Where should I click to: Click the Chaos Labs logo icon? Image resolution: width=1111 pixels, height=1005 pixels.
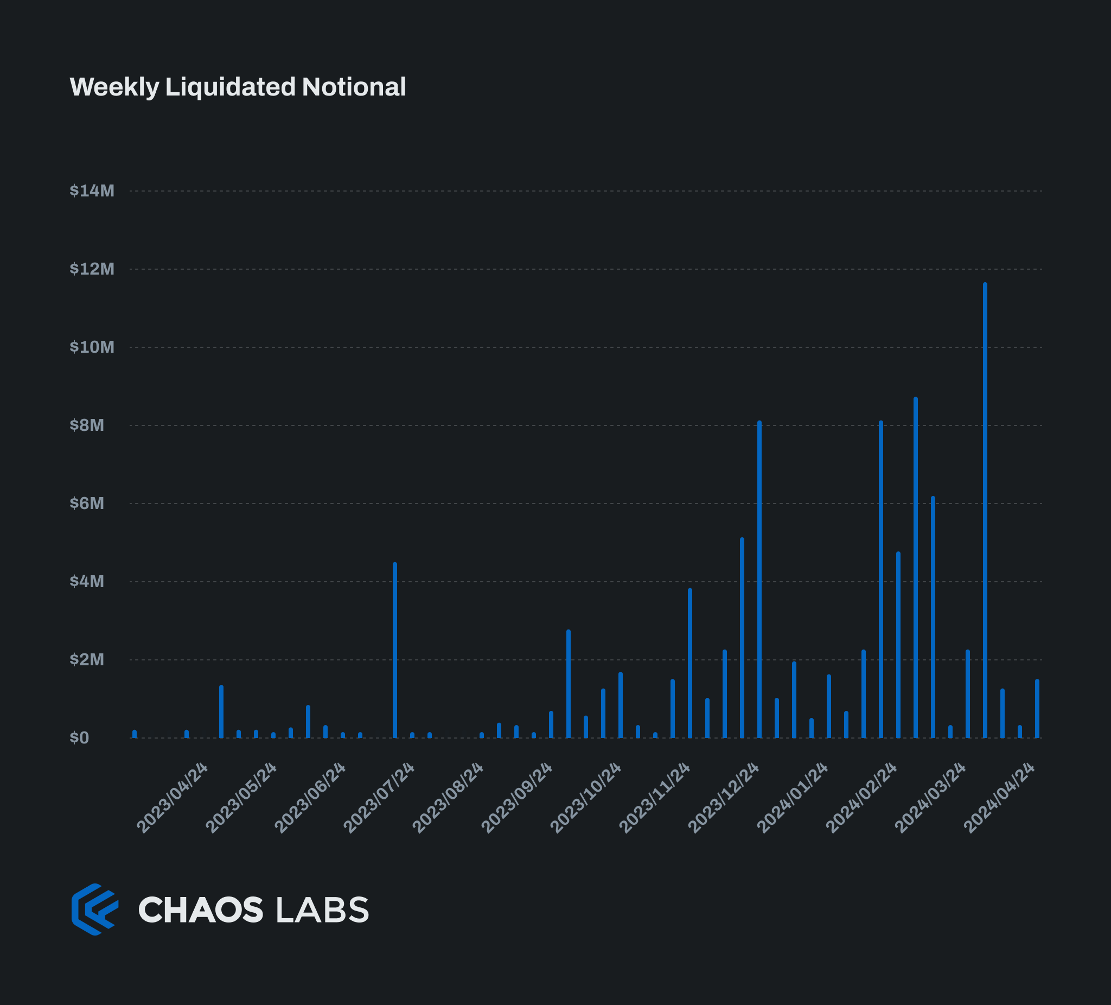tap(95, 909)
